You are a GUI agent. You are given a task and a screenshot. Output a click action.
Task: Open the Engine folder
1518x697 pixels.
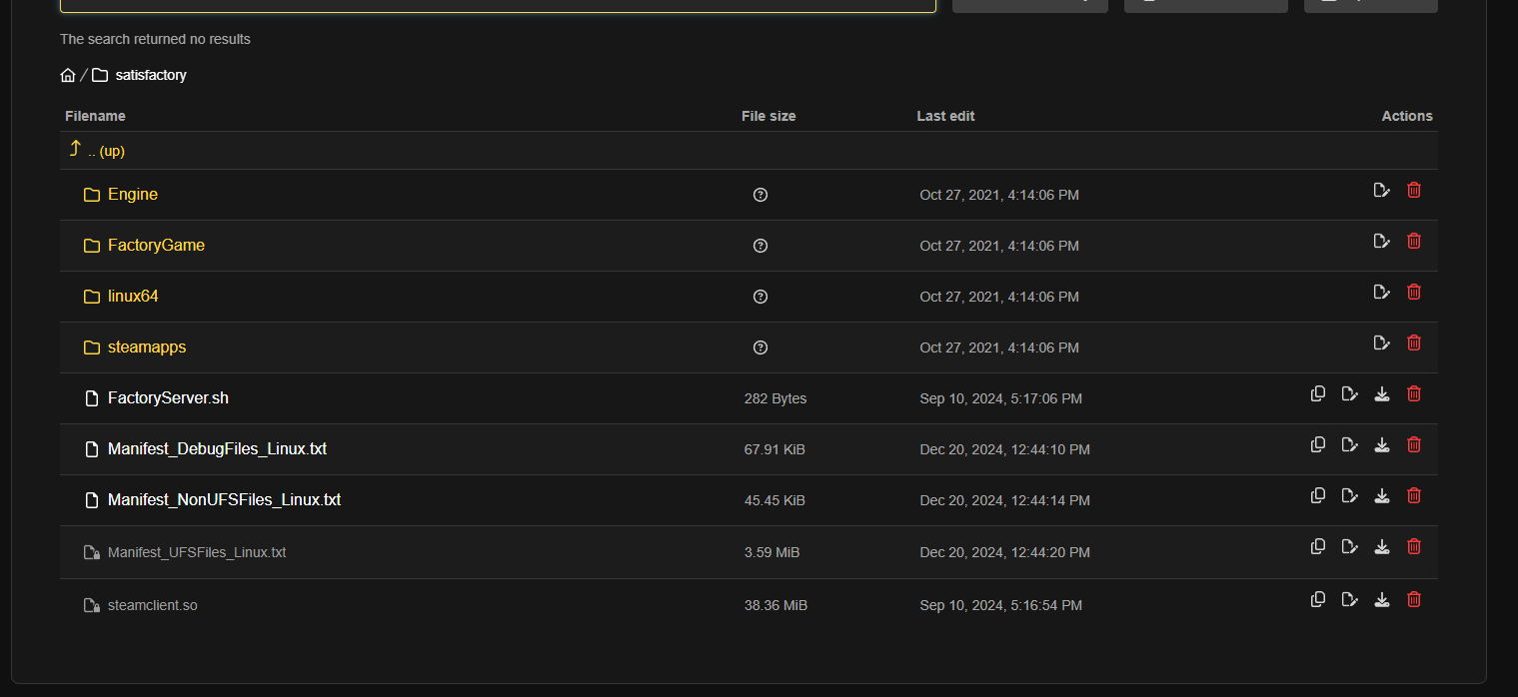[x=132, y=195]
